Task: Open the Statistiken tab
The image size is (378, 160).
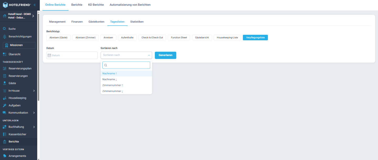Action: [x=137, y=21]
